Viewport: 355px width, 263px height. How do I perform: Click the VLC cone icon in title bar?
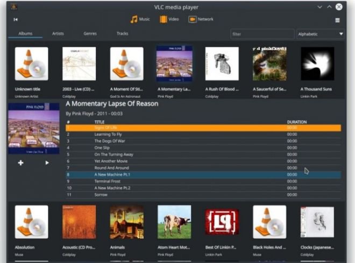point(14,7)
